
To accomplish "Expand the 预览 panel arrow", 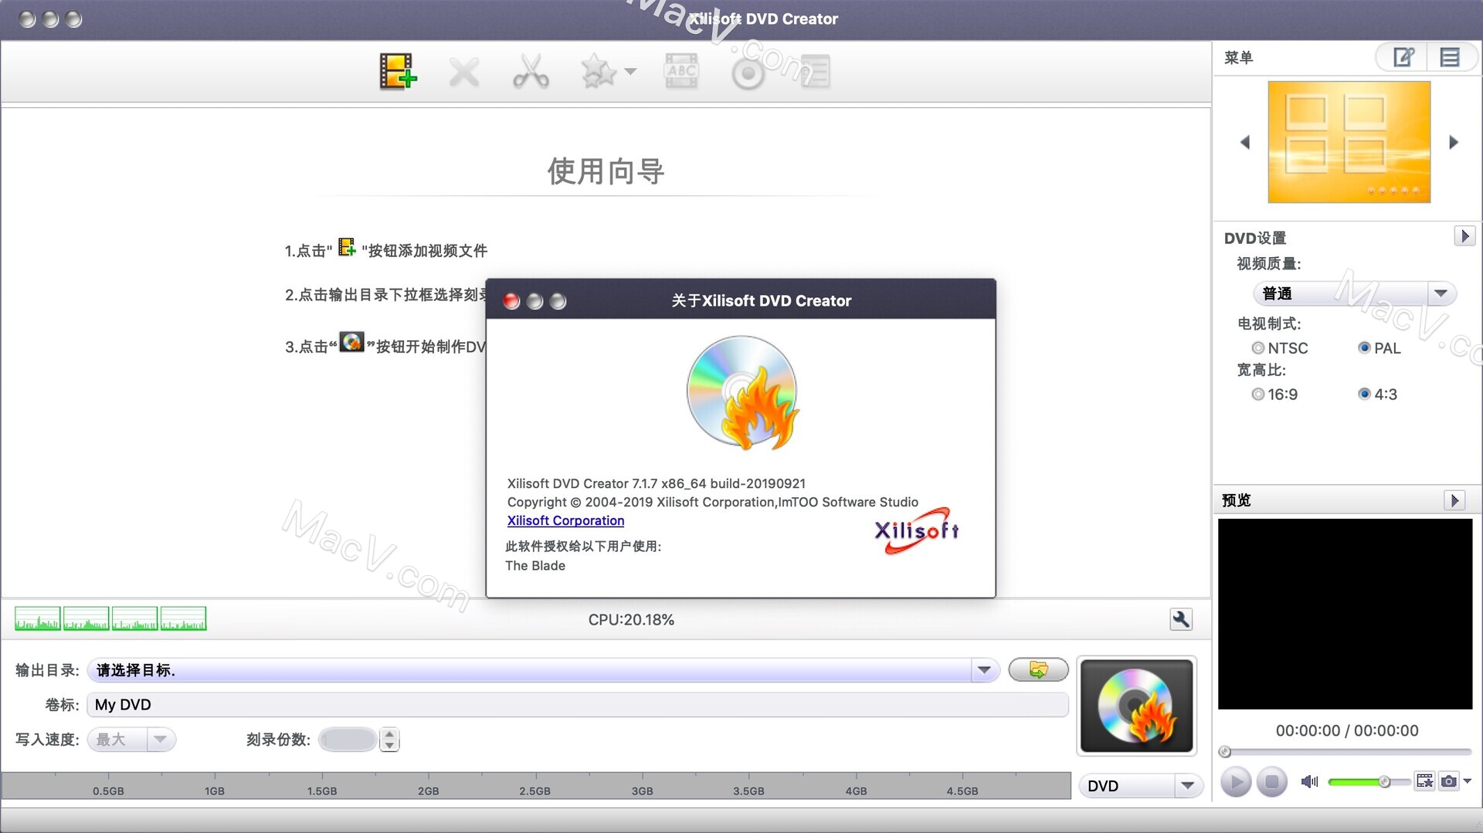I will pos(1454,500).
